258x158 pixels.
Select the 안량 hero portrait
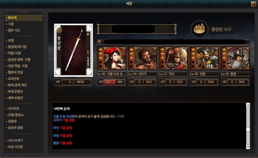204,58
